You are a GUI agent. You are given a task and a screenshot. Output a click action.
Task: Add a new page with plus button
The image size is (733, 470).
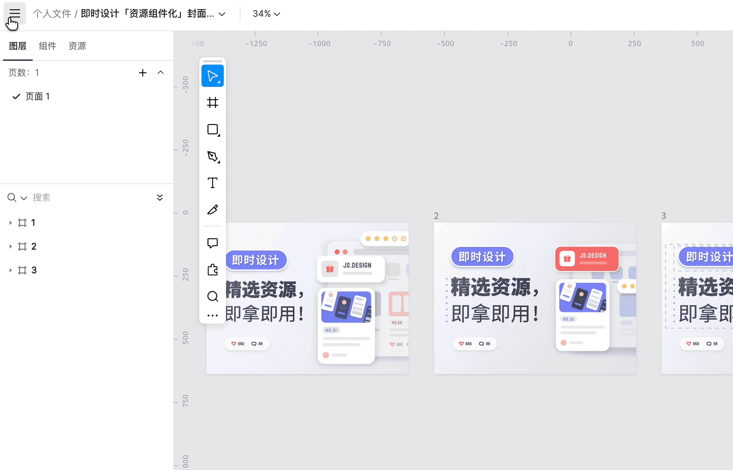(x=143, y=72)
